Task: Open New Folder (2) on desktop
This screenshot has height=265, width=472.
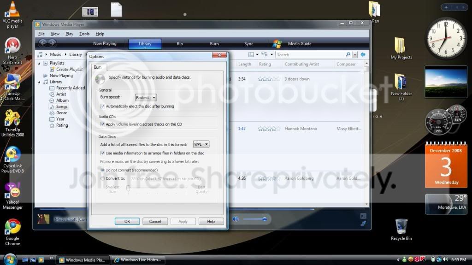Action: click(x=401, y=87)
